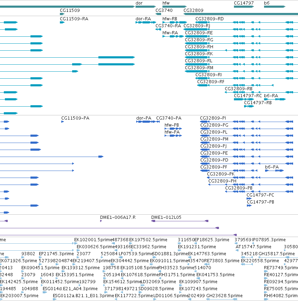Click EST label SD09028.5prime

(156, 289)
